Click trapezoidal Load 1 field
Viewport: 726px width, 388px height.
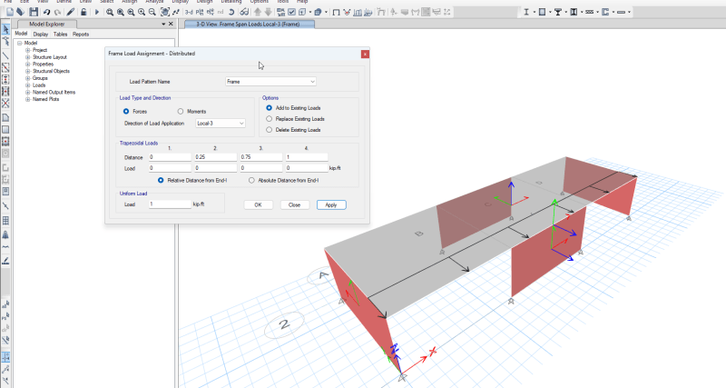tap(170, 168)
